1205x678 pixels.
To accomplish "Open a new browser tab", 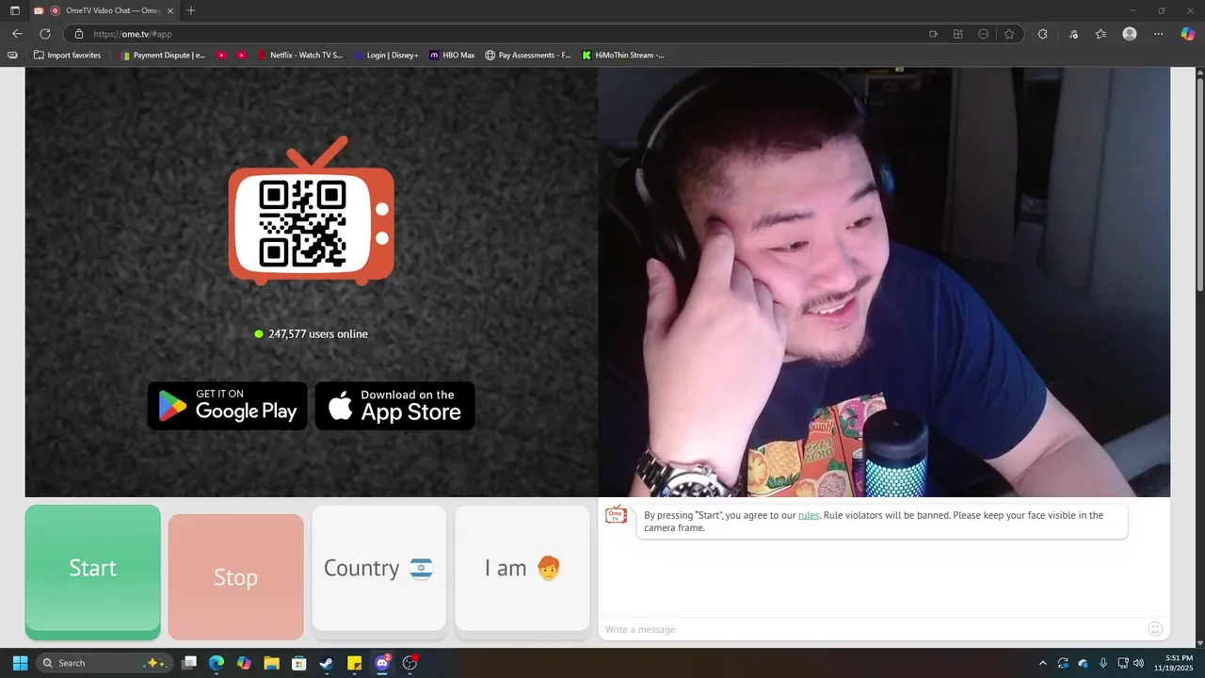I will click(191, 10).
